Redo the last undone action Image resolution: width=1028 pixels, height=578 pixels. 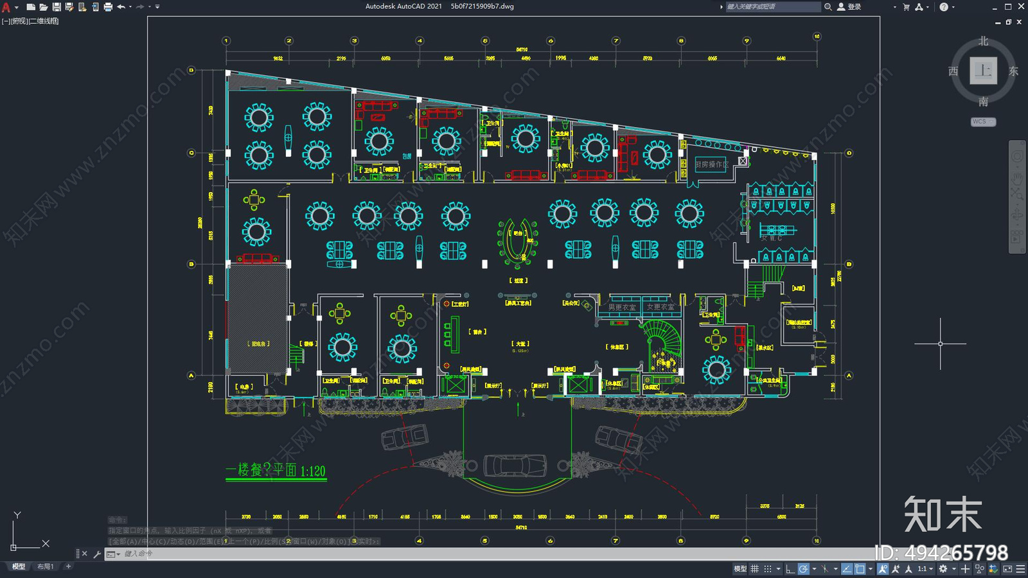click(x=140, y=7)
